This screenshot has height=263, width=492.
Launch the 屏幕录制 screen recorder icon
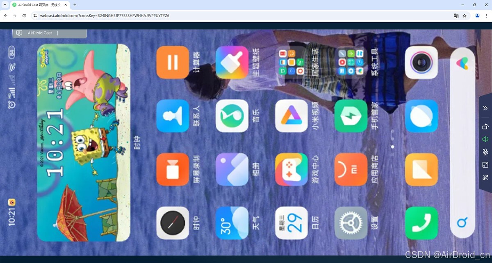coord(173,169)
